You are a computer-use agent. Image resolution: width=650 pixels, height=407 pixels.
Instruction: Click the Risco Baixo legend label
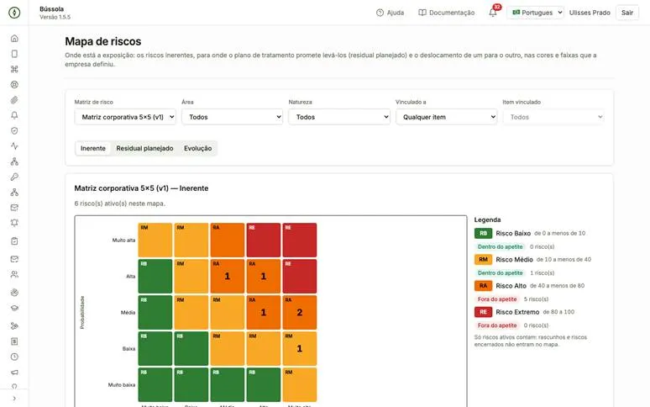pyautogui.click(x=513, y=233)
